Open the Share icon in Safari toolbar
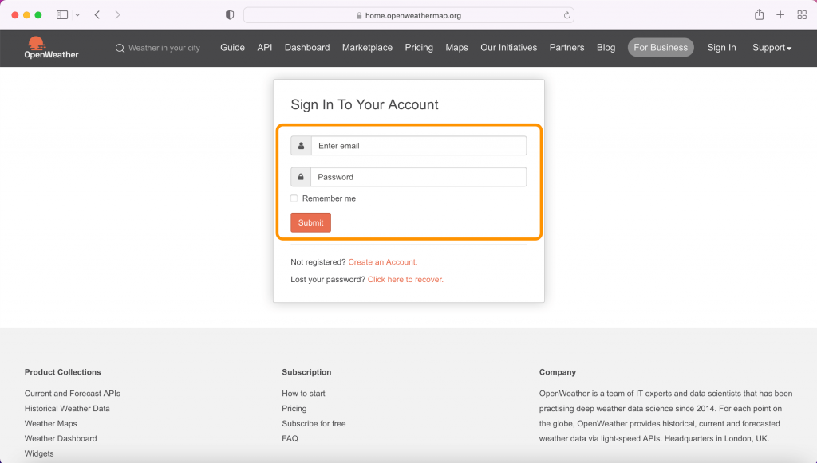Viewport: 817px width, 463px height. click(760, 14)
